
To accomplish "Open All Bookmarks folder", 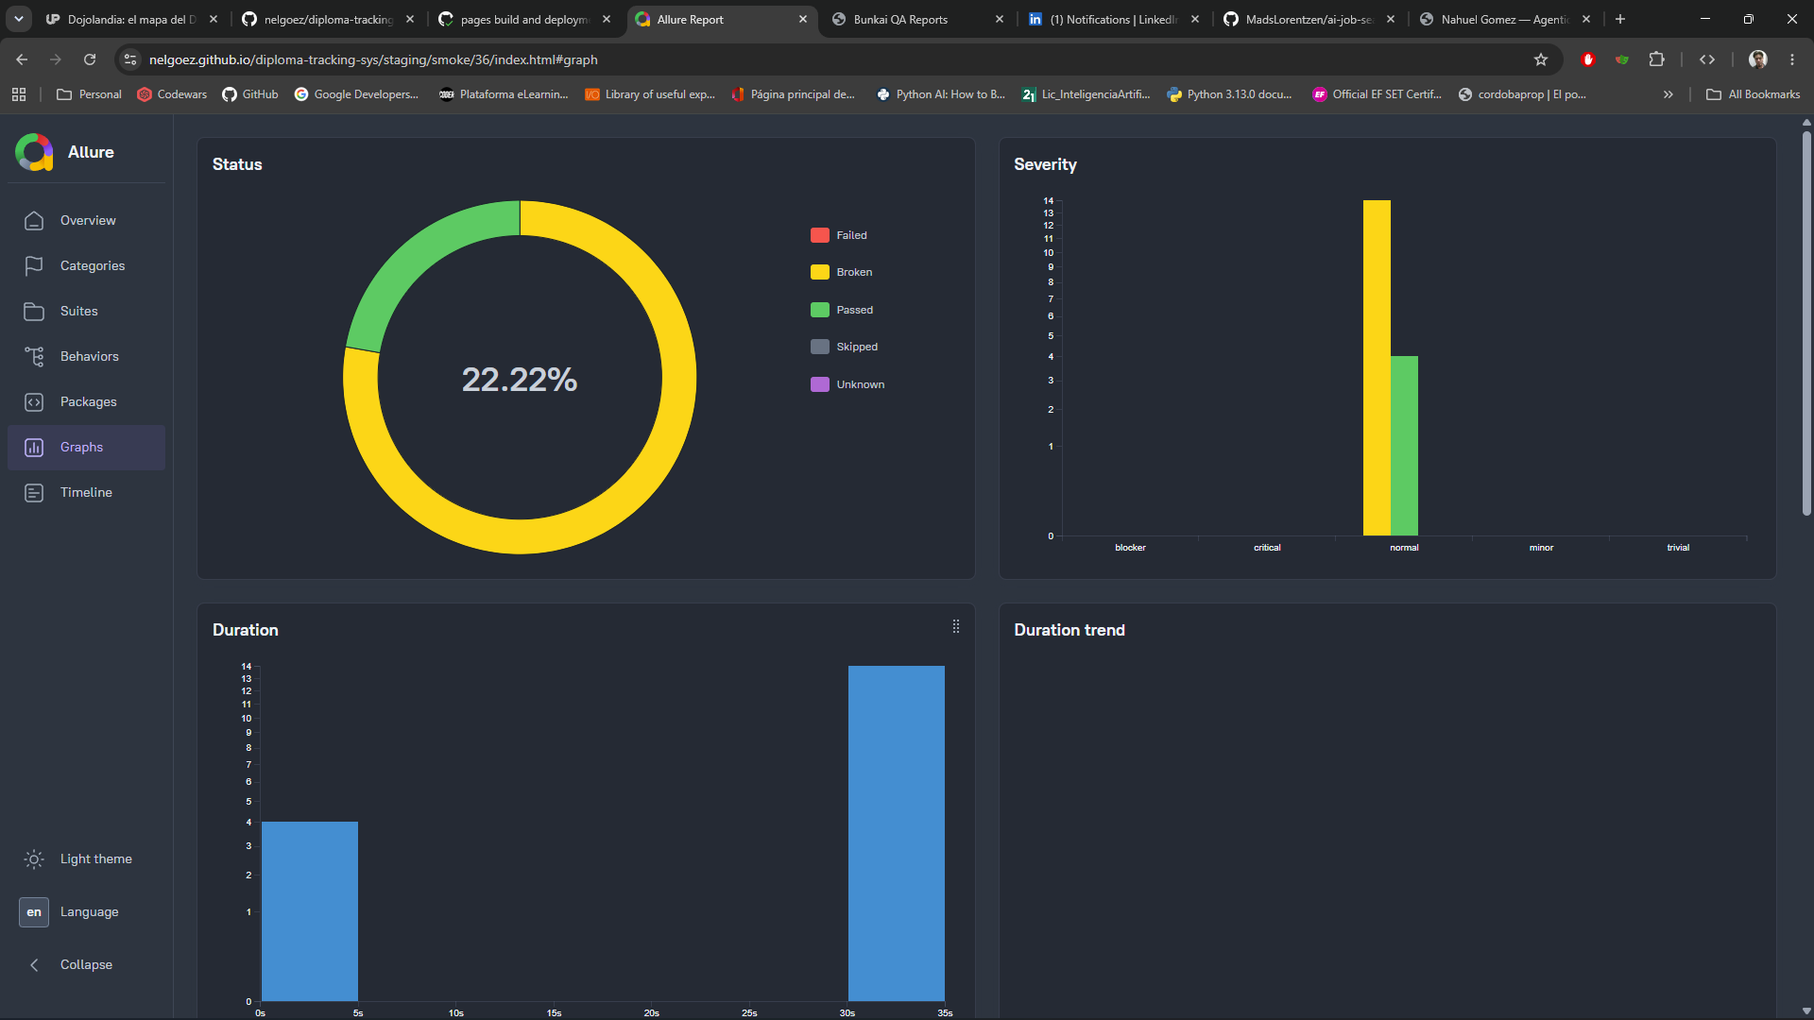I will coord(1754,94).
